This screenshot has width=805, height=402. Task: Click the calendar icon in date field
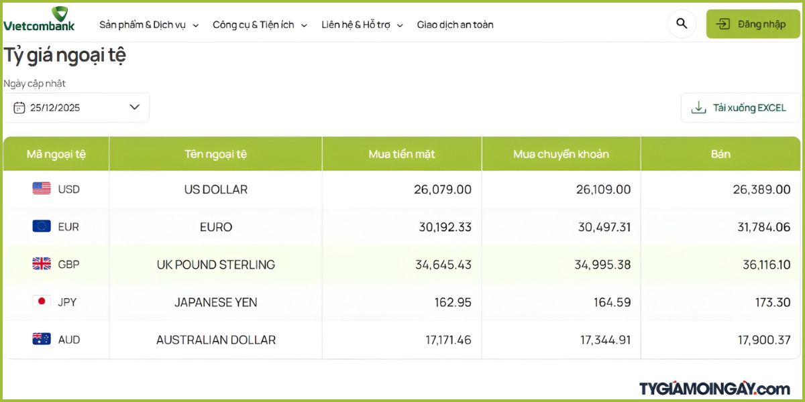(x=19, y=108)
